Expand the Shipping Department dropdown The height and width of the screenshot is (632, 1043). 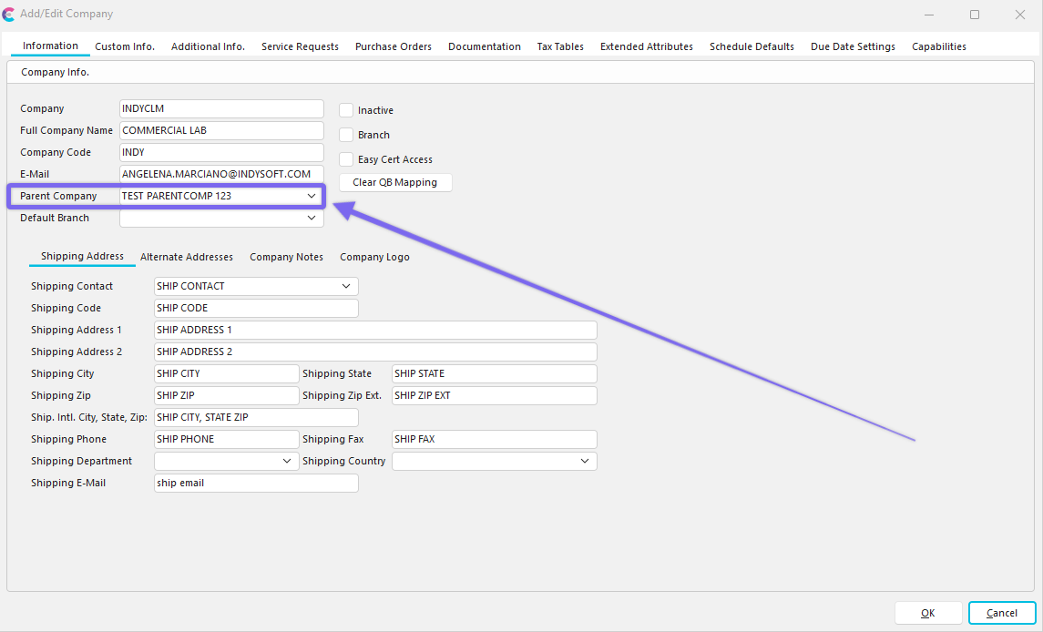point(286,462)
